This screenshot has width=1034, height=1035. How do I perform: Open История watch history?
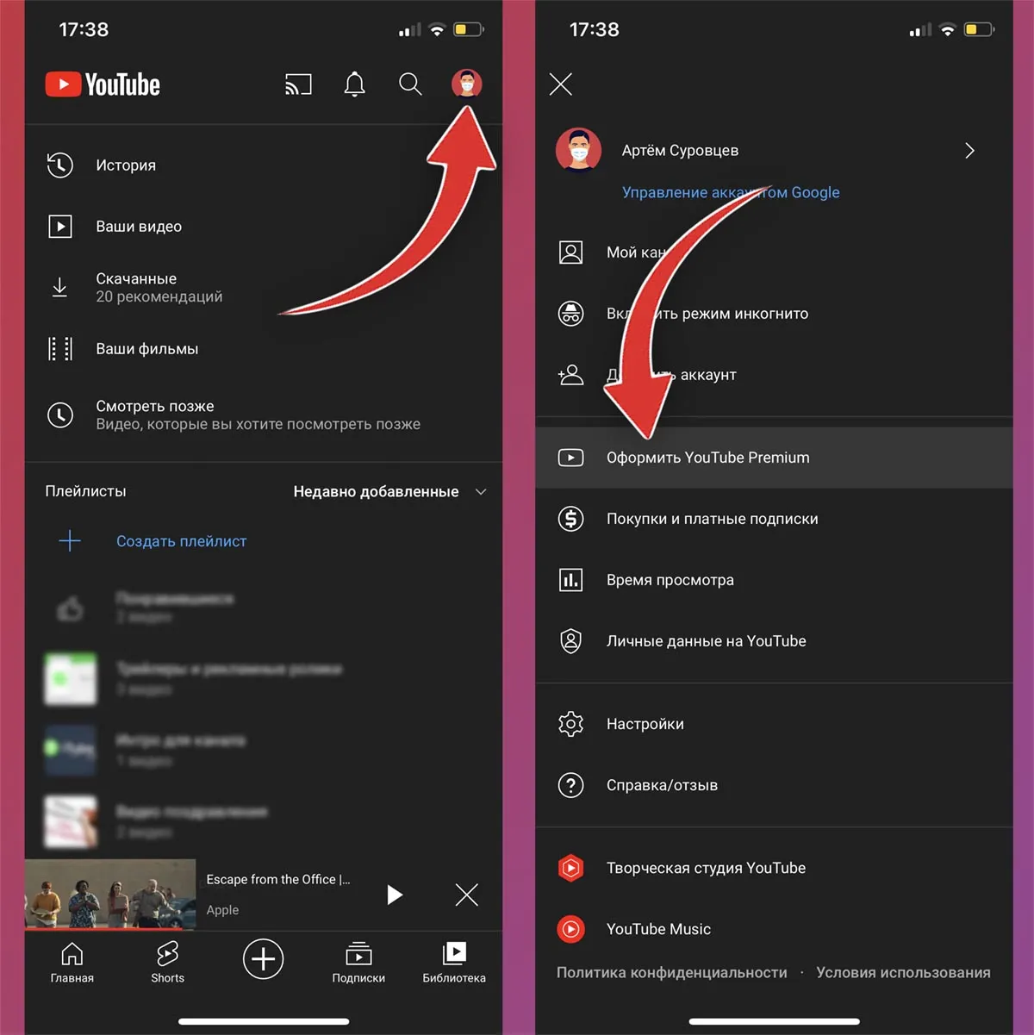pyautogui.click(x=263, y=165)
